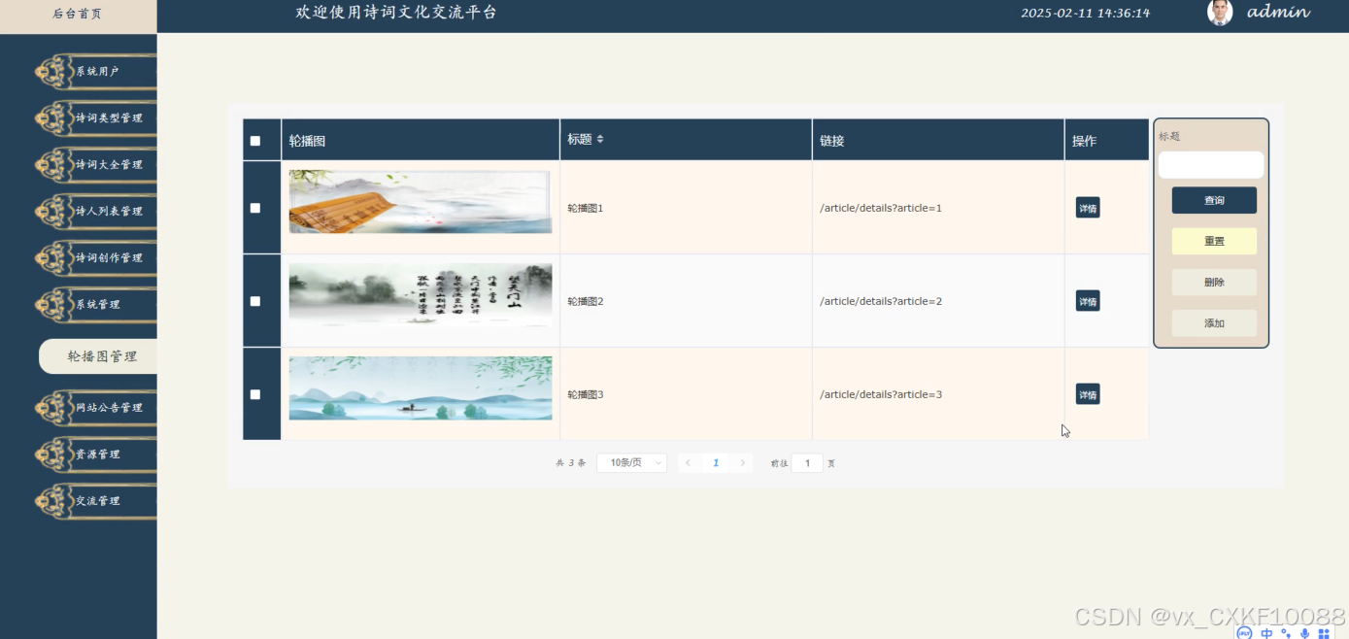Image resolution: width=1349 pixels, height=639 pixels.
Task: Open the 资源管理 sidebar menu
Action: click(x=95, y=454)
